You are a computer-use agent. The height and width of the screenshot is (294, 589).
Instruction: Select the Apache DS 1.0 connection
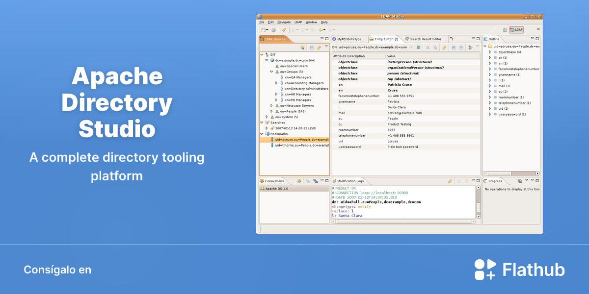point(294,188)
